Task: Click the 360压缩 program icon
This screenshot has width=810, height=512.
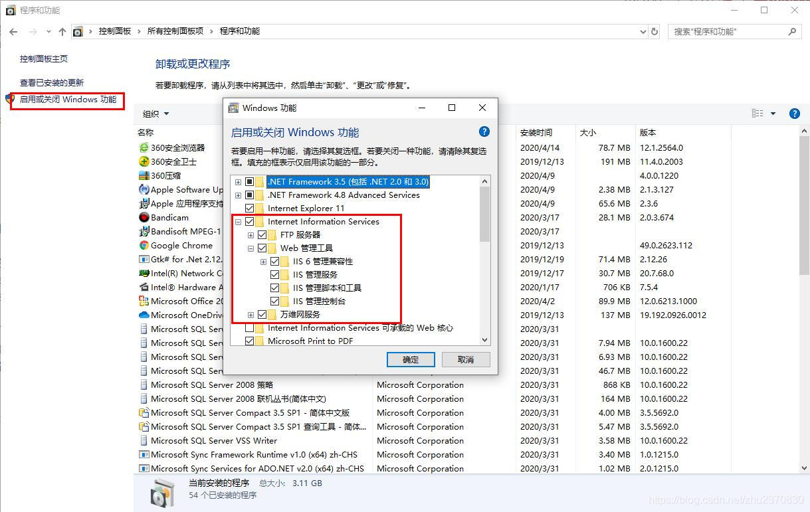Action: tap(144, 175)
